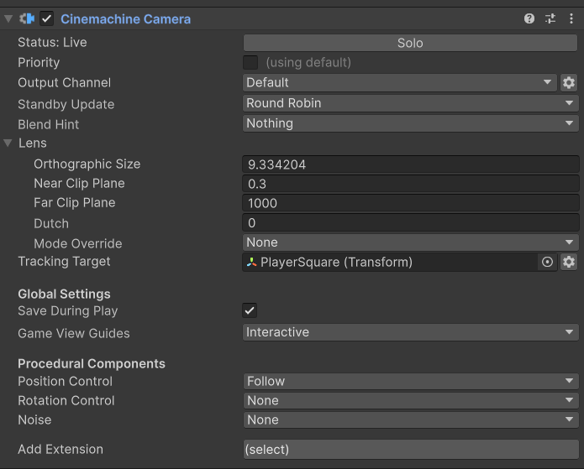
Task: Open the Output Channel dropdown
Action: 400,82
